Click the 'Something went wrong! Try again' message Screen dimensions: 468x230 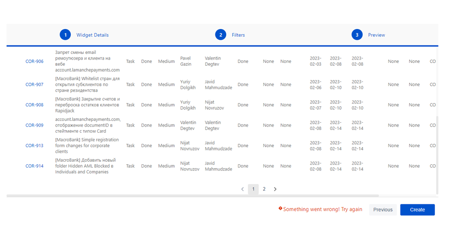pos(323,209)
